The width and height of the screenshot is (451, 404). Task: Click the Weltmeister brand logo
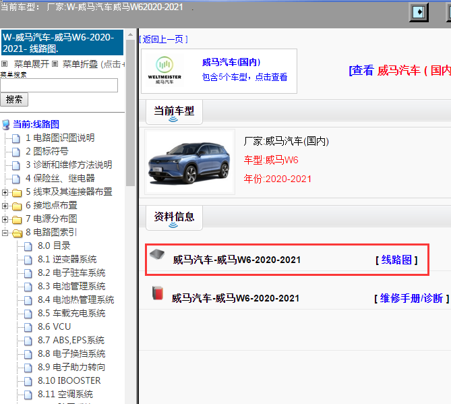click(164, 71)
